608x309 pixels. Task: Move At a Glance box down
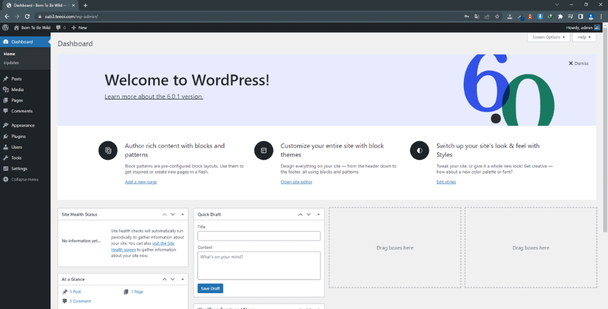pos(173,279)
